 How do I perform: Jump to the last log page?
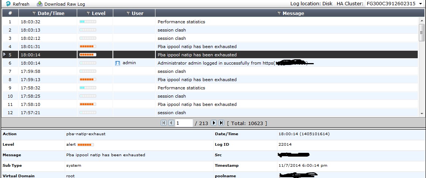(221, 123)
